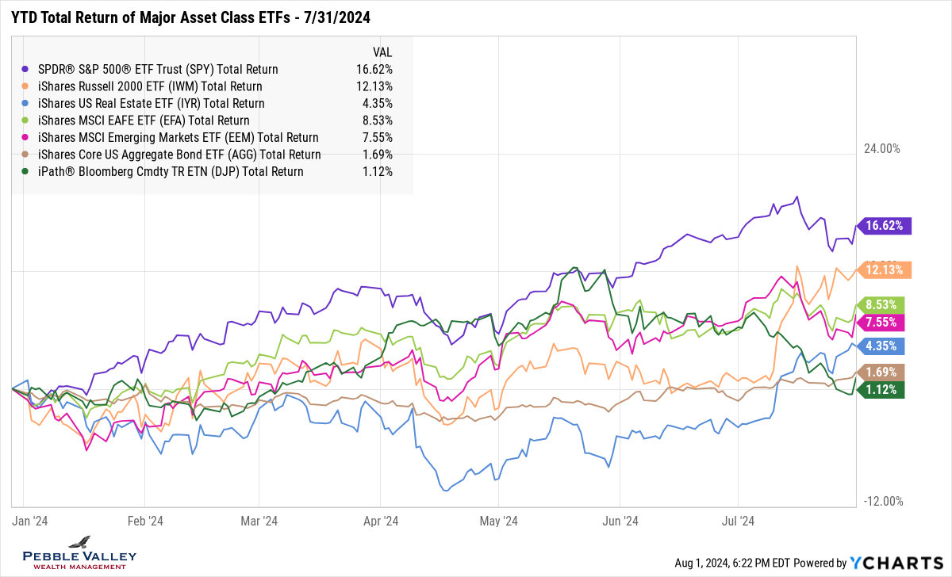Click the Pebble Valley eagle logo
This screenshot has height=577, width=952.
click(x=79, y=543)
